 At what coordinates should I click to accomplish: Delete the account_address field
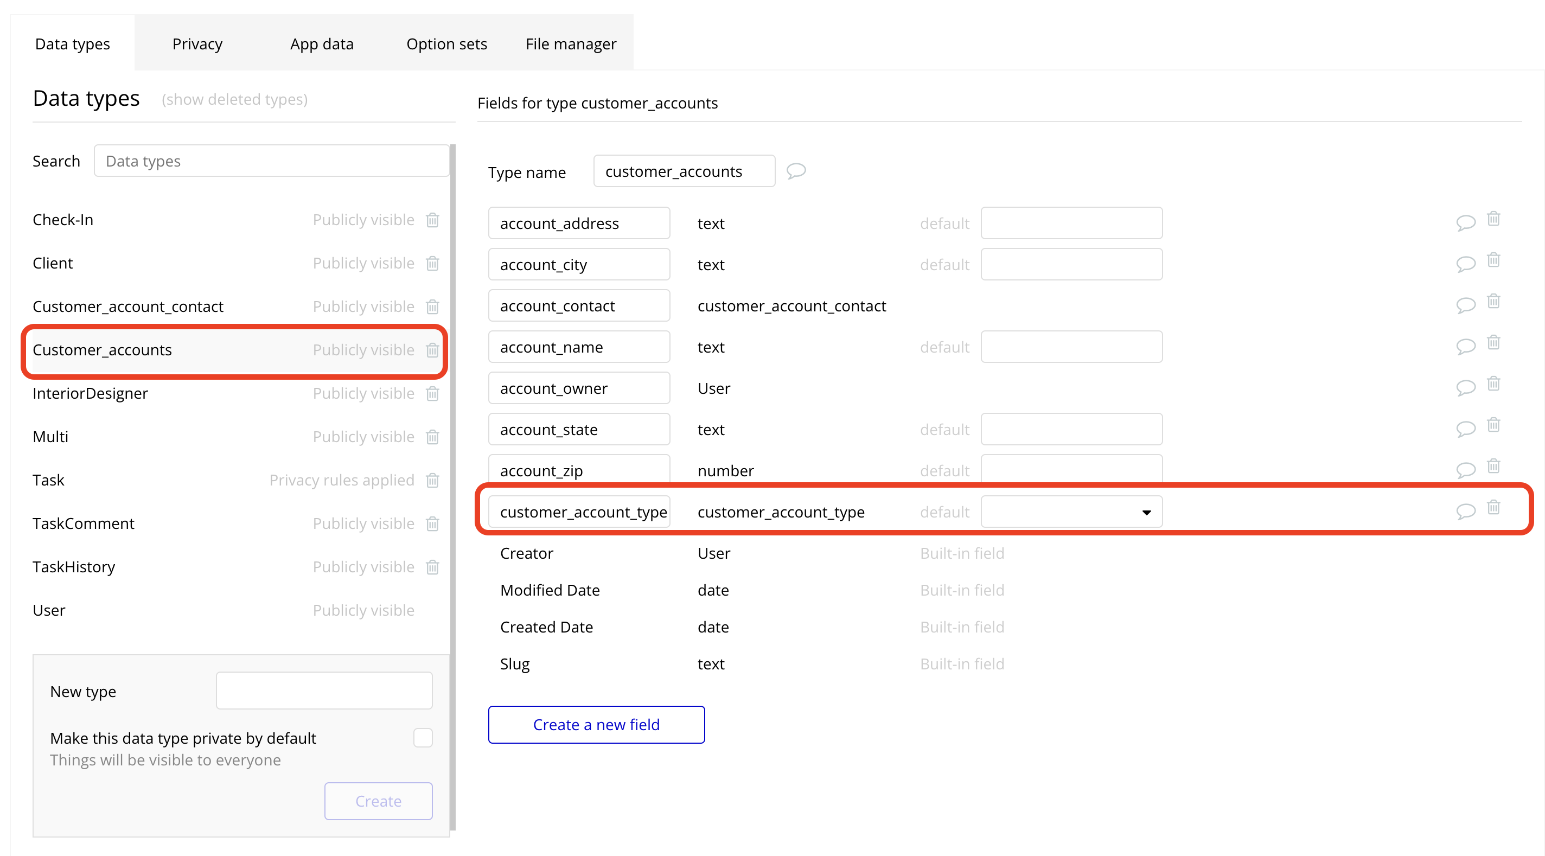point(1493,219)
